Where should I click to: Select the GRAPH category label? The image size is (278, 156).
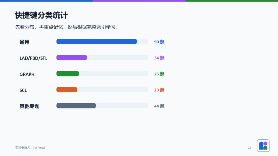[x=27, y=74]
